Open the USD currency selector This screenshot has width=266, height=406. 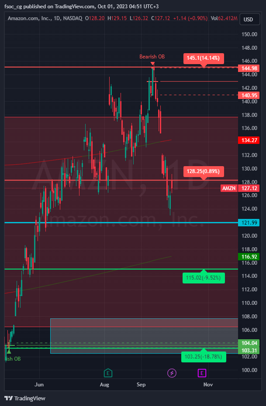pos(250,20)
